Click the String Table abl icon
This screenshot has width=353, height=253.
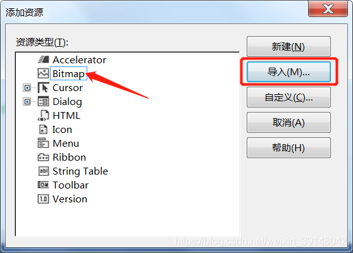click(x=44, y=171)
